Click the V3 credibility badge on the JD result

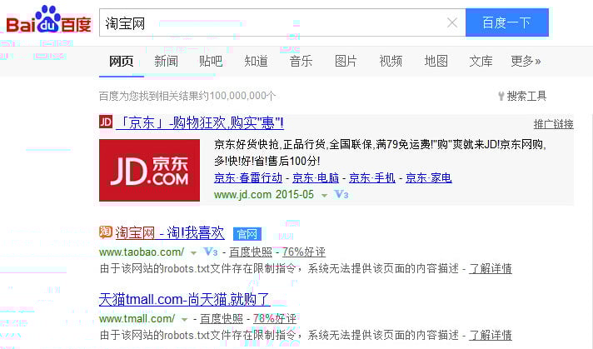point(341,195)
